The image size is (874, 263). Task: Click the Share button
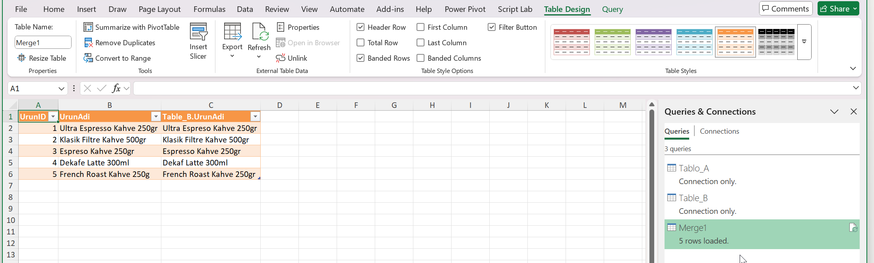coord(838,9)
